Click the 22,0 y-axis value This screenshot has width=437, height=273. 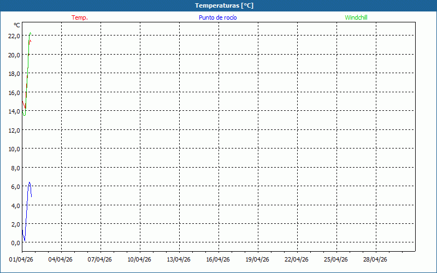[14, 36]
